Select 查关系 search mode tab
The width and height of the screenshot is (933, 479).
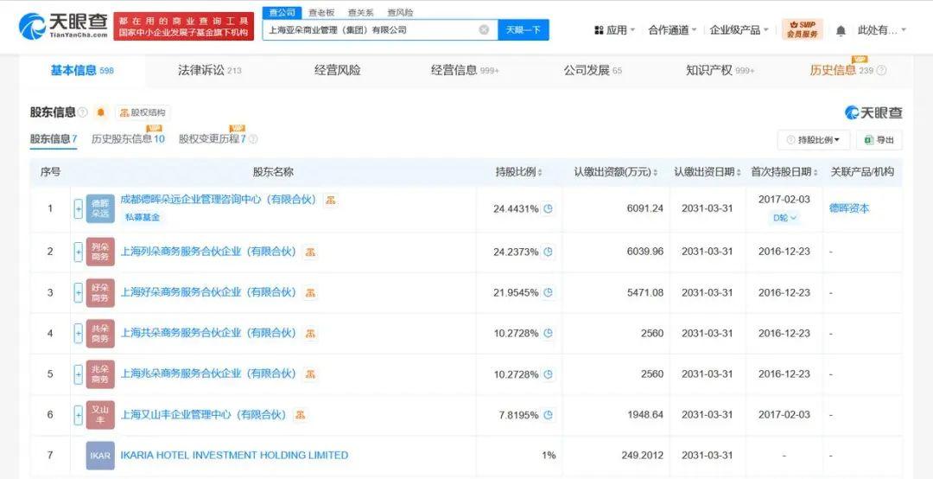point(360,12)
